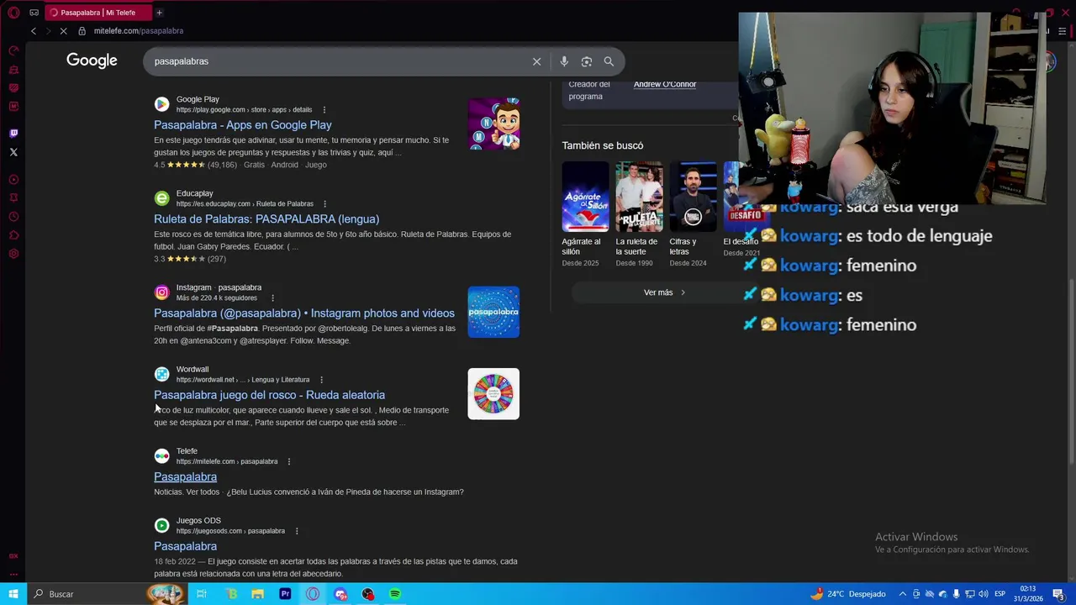
Task: Open Twitch in the sidebar
Action: click(13, 134)
